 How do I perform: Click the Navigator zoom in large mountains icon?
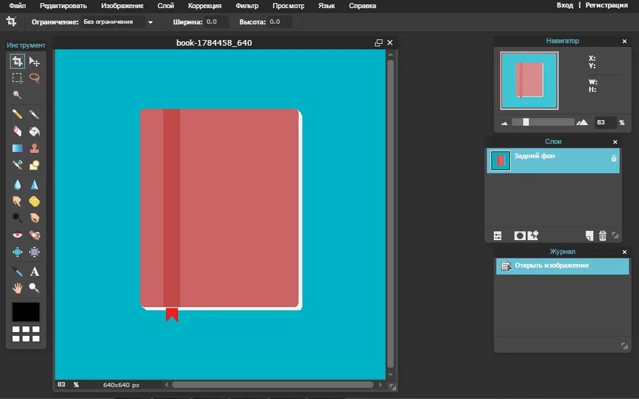click(x=582, y=122)
